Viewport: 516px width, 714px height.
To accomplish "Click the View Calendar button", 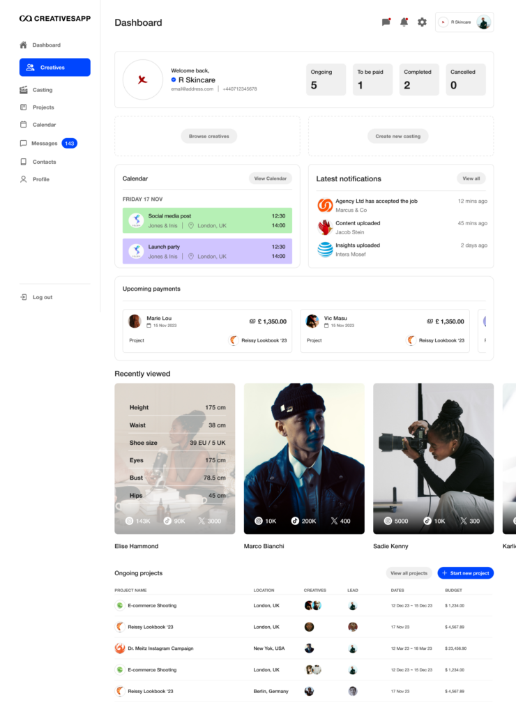I will coord(271,178).
